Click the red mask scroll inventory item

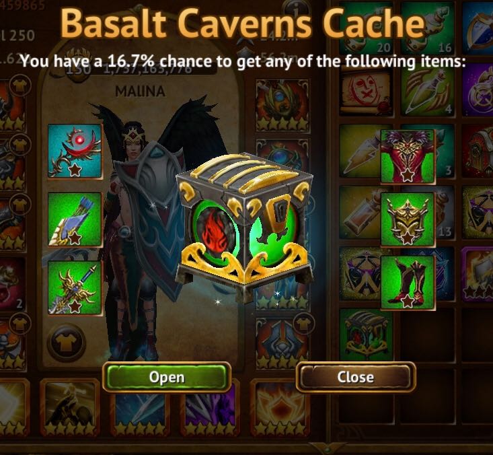click(x=366, y=93)
